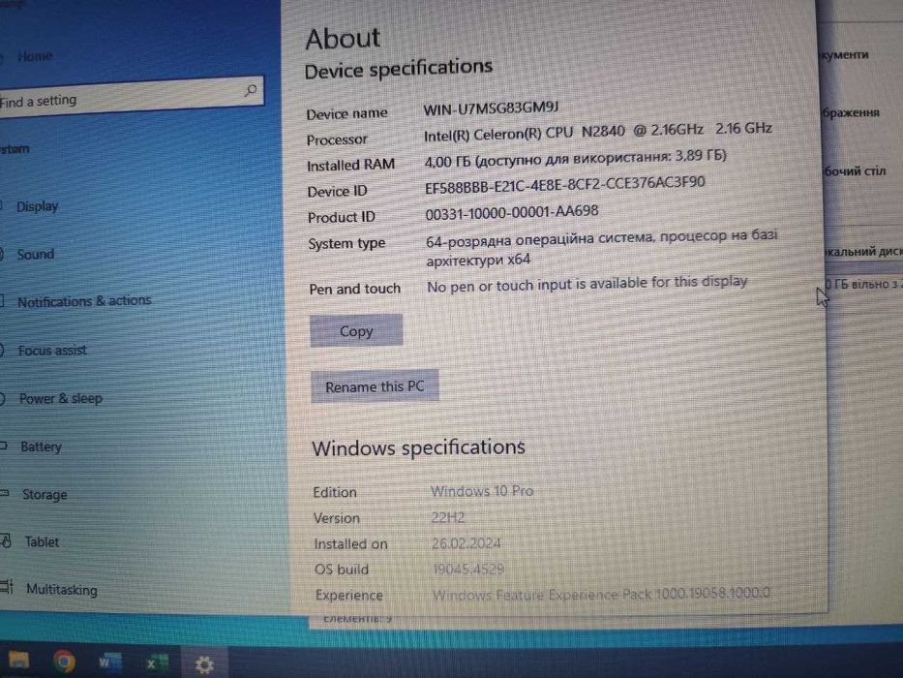
Task: Click the Settings gear on the taskbar
Action: click(x=204, y=664)
